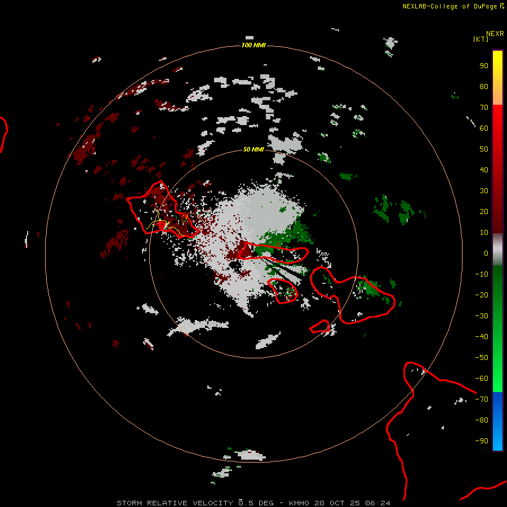The width and height of the screenshot is (507, 507).
Task: Click the gray zero-velocity segment of the color bar
Action: pos(497,249)
